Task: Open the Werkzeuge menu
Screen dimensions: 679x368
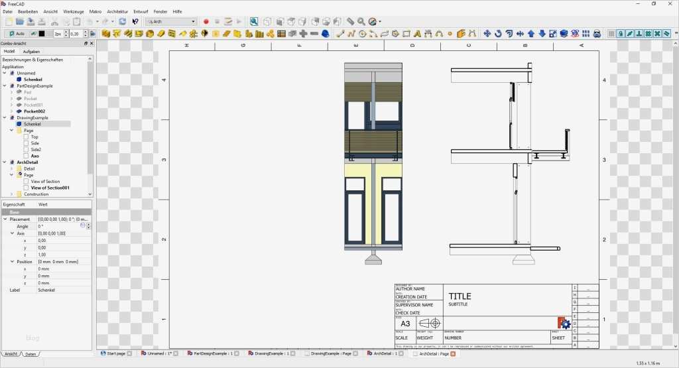Action: (x=73, y=12)
